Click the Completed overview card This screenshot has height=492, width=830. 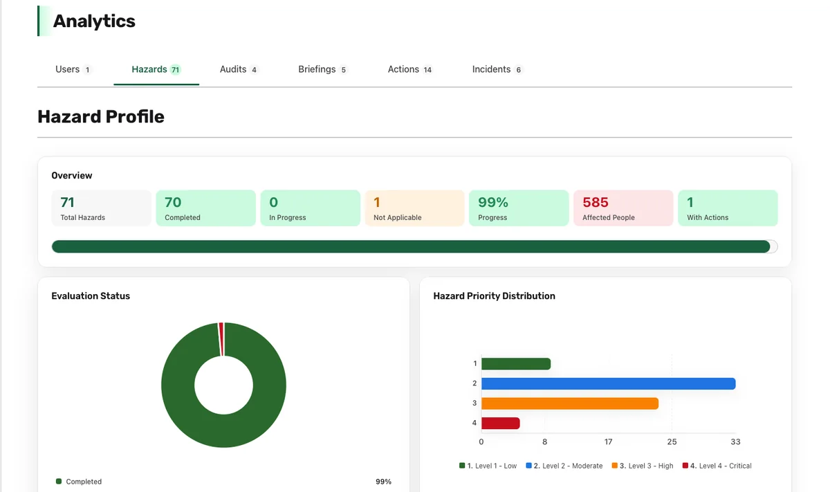pyautogui.click(x=205, y=208)
